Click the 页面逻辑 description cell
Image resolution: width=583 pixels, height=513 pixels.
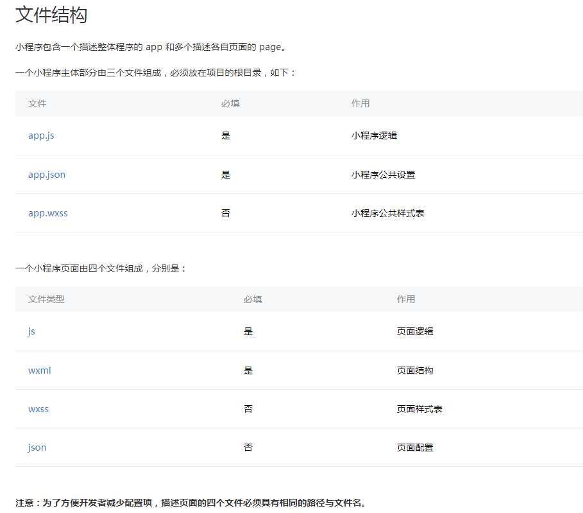(x=415, y=331)
